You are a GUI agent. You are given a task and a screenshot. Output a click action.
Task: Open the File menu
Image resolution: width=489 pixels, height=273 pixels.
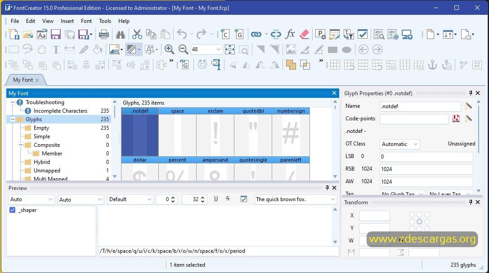[x=15, y=21]
